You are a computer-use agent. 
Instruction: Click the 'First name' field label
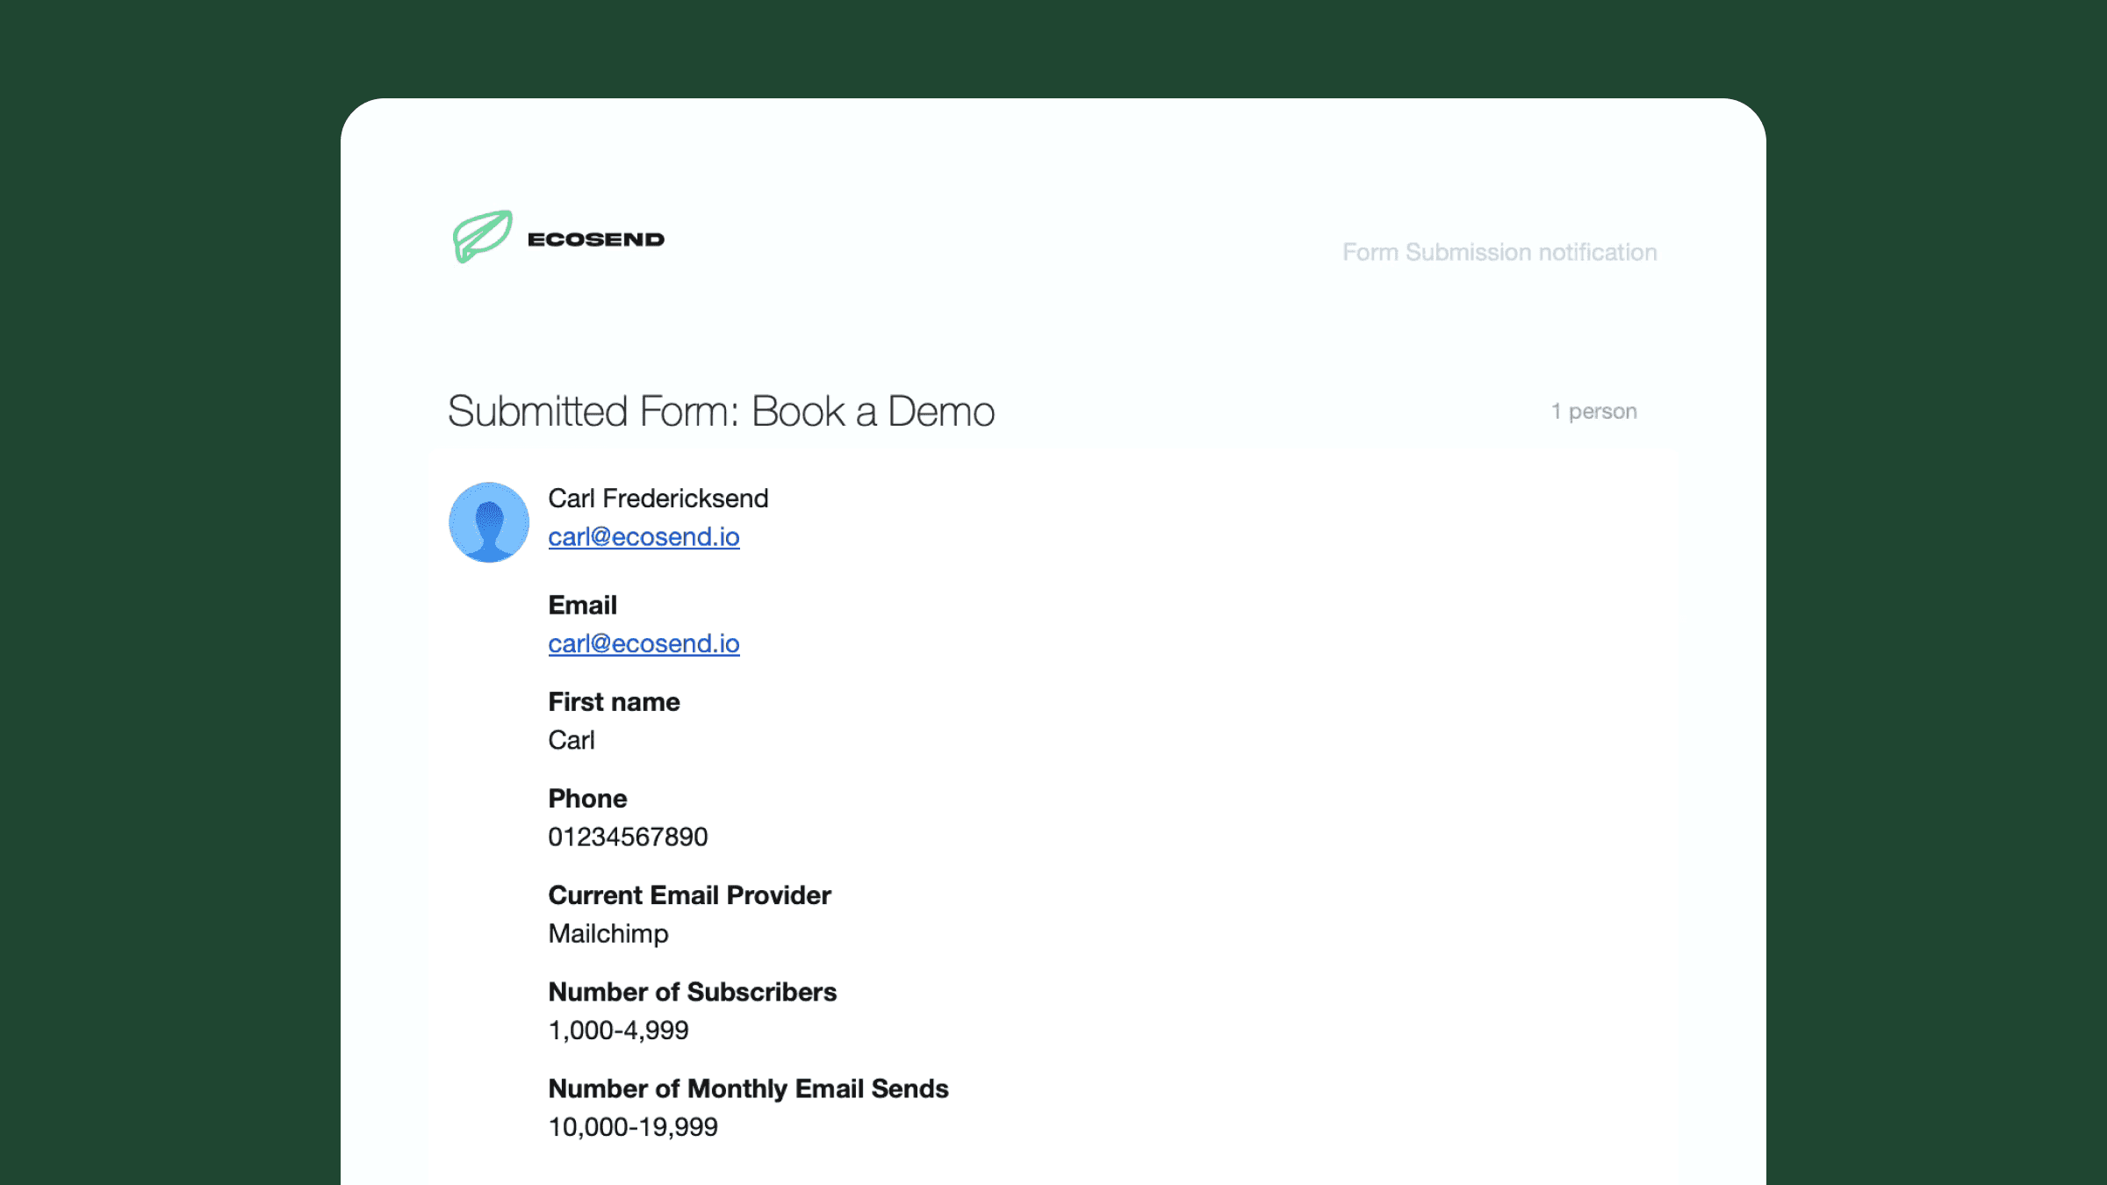tap(614, 701)
